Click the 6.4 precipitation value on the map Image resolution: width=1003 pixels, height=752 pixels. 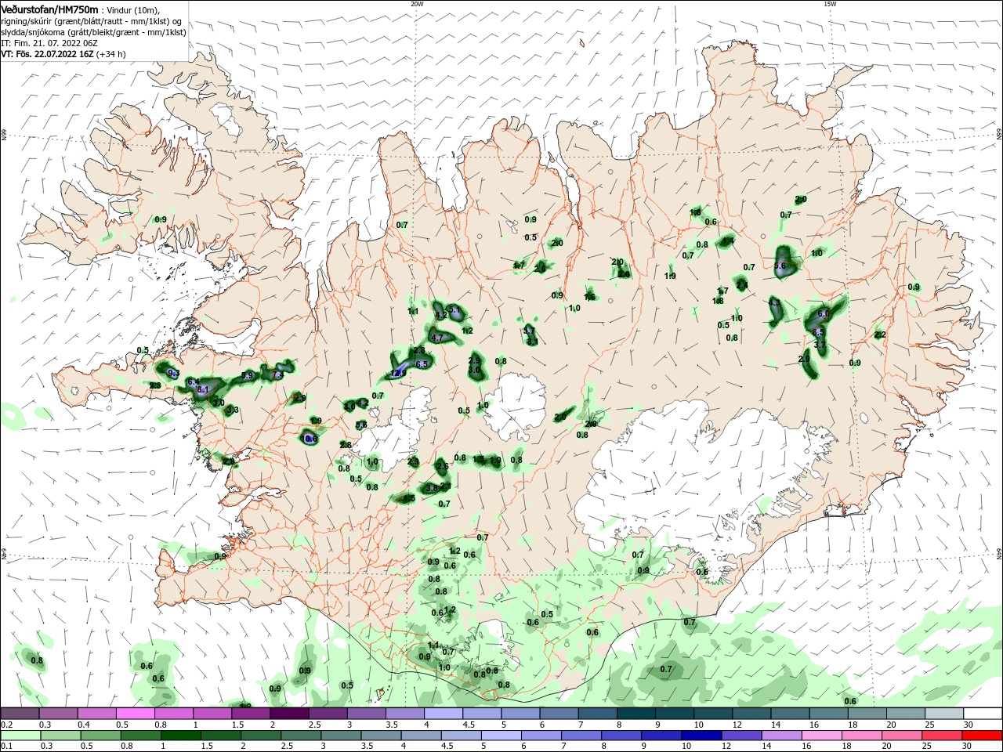tap(193, 381)
